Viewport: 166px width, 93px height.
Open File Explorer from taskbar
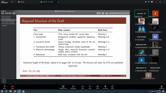click(11, 91)
